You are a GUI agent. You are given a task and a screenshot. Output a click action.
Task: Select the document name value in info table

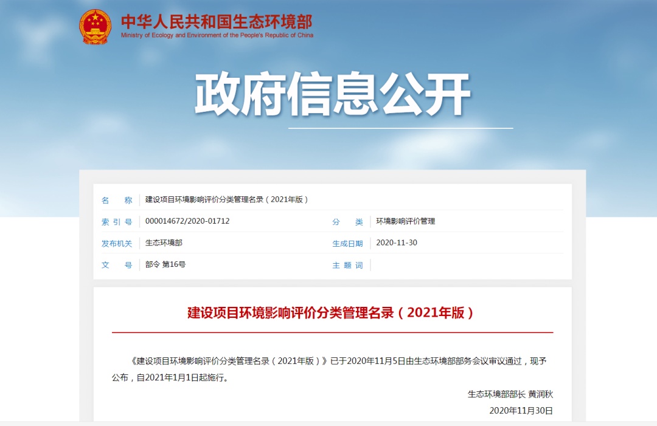[227, 200]
